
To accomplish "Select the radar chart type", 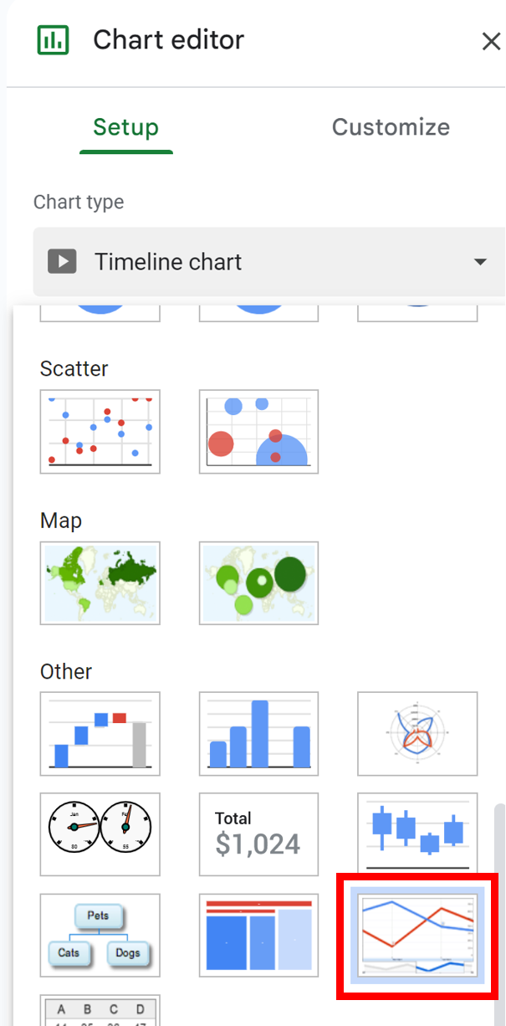I will click(417, 734).
